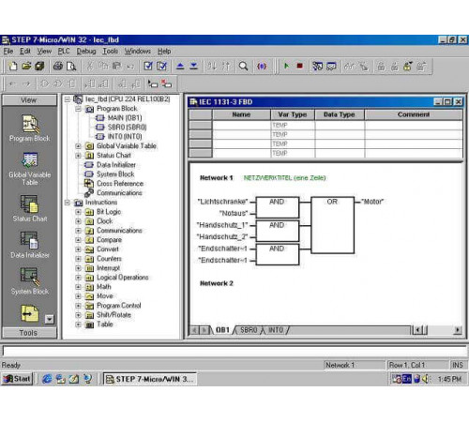This screenshot has height=422, width=469.
Task: Expand the Math instructions folder
Action: (x=79, y=287)
